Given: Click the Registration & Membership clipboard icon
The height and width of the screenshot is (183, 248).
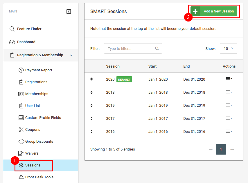Looking at the screenshot, I should 12,55.
